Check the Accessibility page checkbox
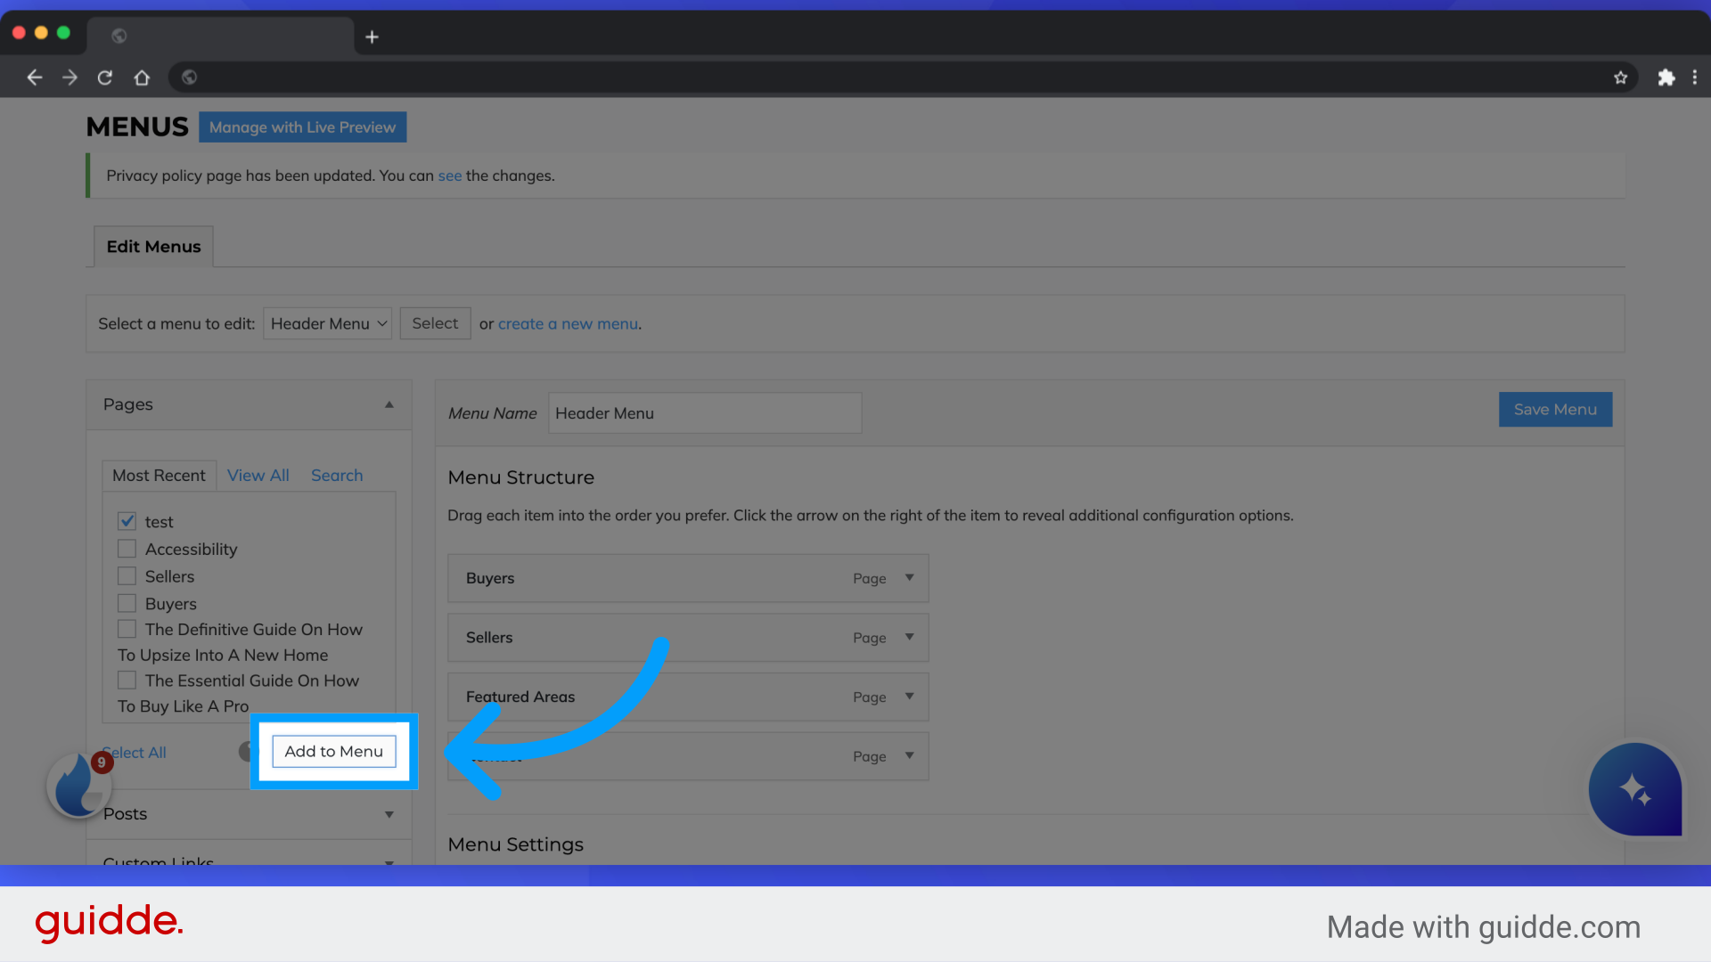Image resolution: width=1711 pixels, height=962 pixels. (x=127, y=549)
